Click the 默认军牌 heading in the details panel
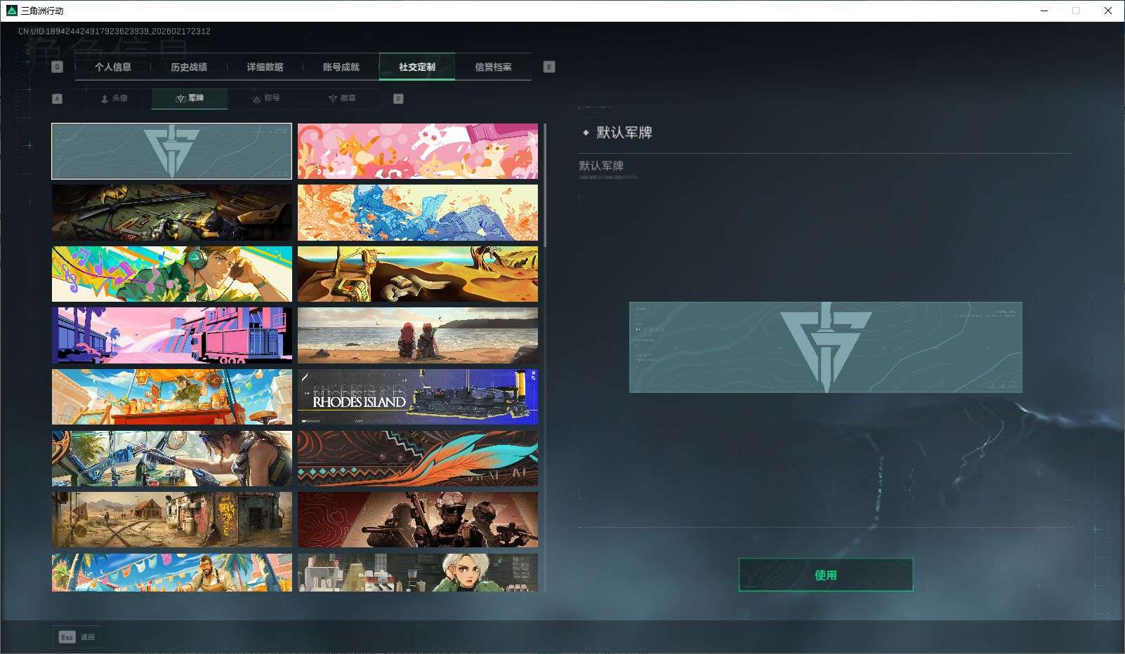Viewport: 1125px width, 654px height. (624, 132)
